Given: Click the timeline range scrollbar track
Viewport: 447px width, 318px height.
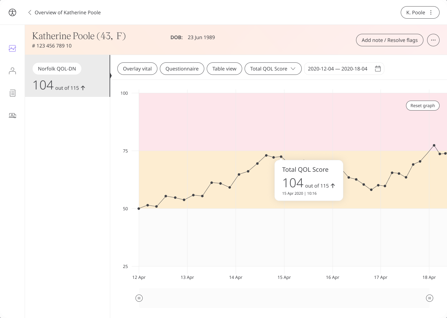Looking at the screenshot, I should click(x=284, y=298).
